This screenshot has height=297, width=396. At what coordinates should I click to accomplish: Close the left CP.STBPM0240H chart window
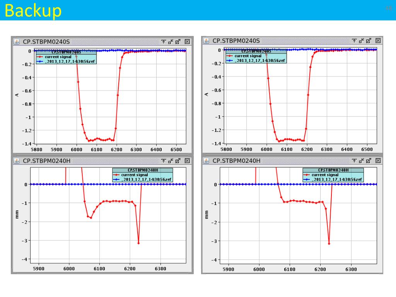point(187,161)
